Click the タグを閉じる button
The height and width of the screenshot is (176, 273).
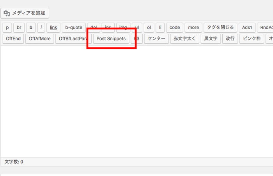click(x=220, y=28)
